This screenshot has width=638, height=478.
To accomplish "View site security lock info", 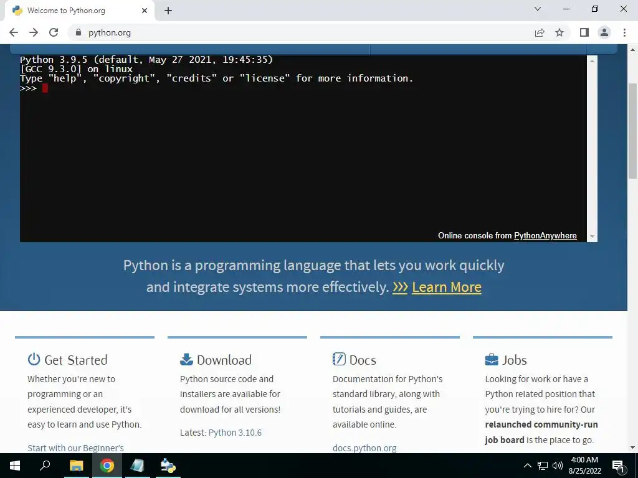I will pyautogui.click(x=79, y=32).
